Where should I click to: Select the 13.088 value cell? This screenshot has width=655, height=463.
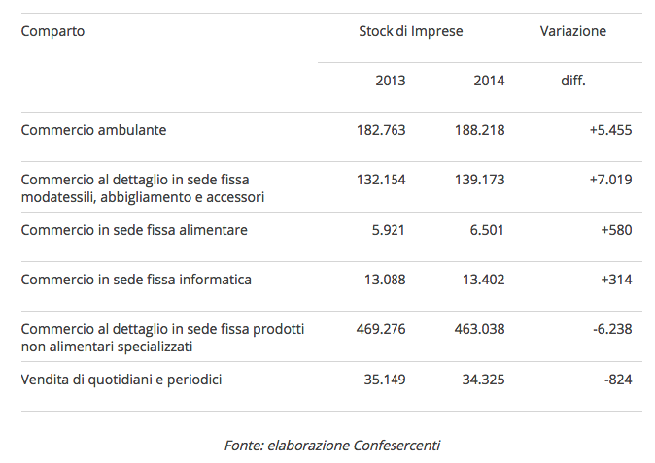[x=385, y=280]
